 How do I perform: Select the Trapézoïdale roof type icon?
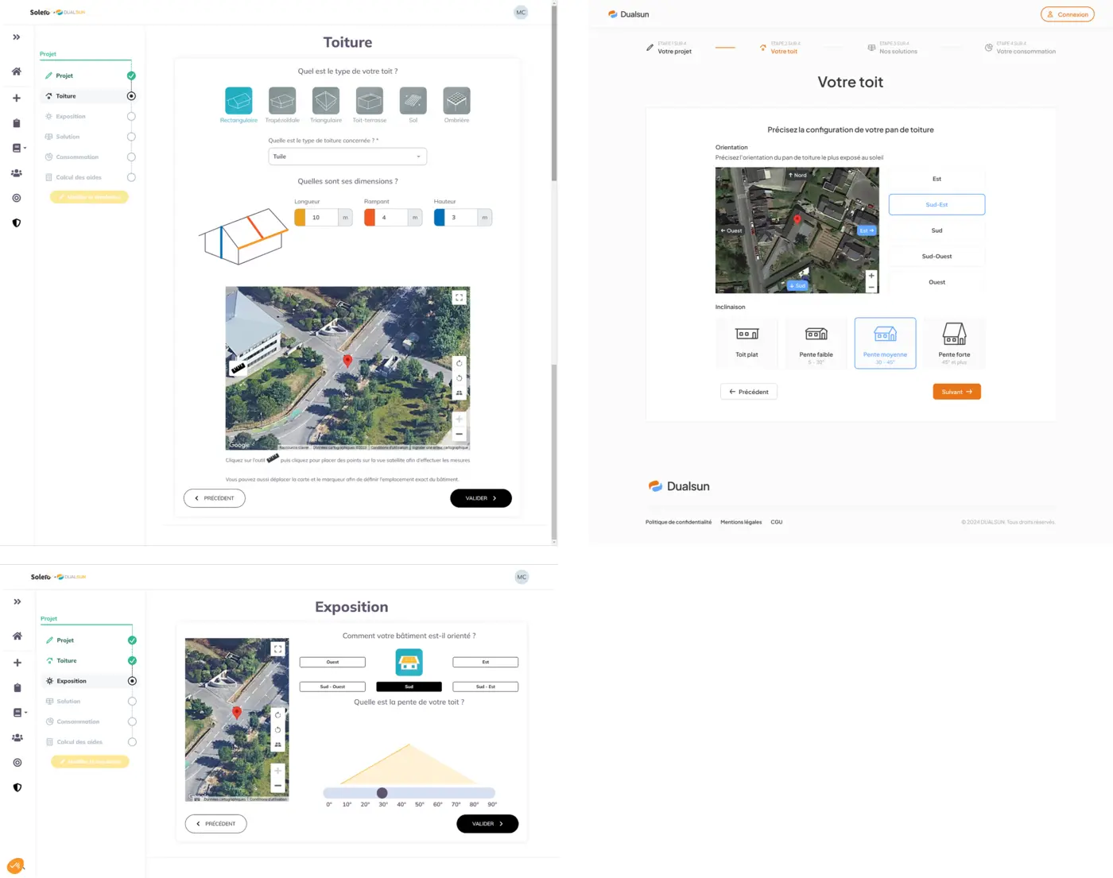(x=282, y=101)
